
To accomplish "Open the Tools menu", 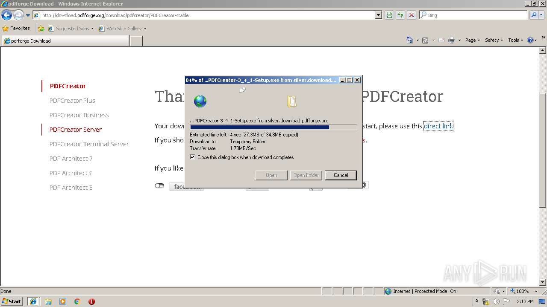I will pos(515,40).
